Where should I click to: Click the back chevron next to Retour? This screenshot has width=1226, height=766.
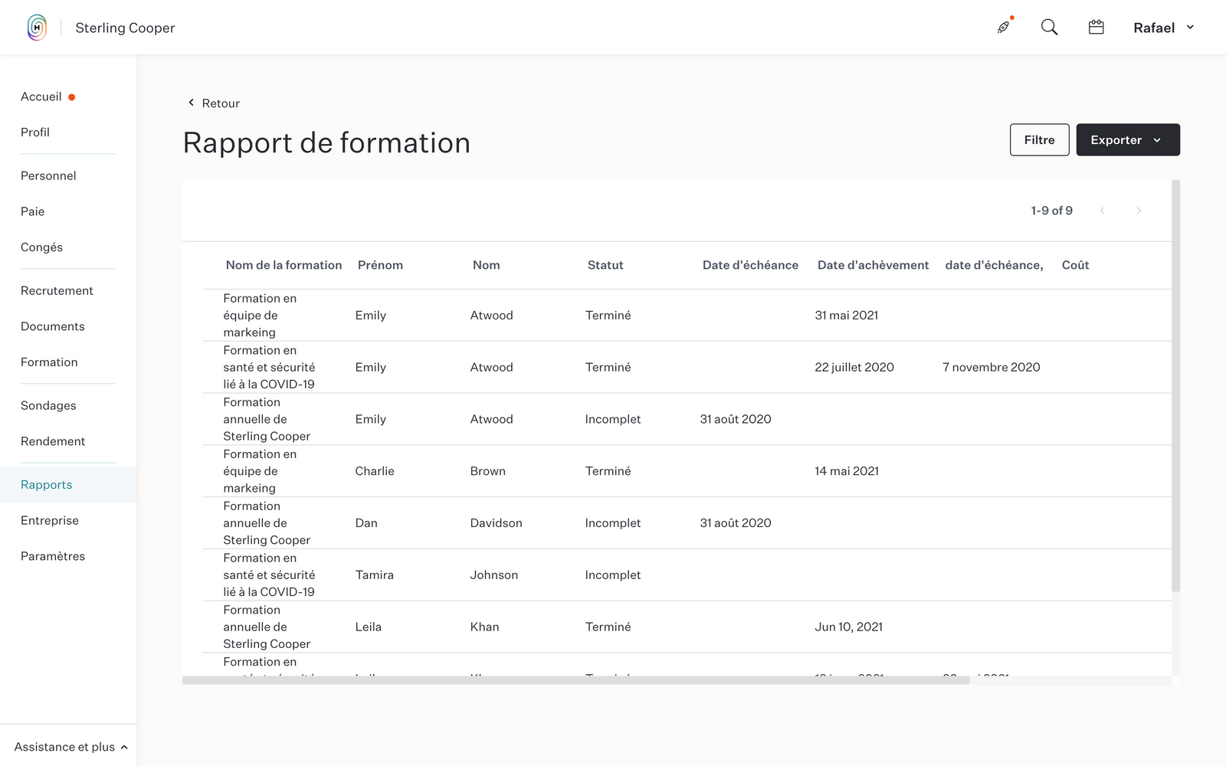pyautogui.click(x=190, y=102)
